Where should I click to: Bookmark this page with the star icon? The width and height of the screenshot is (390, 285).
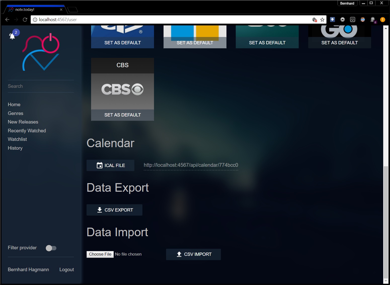[322, 20]
